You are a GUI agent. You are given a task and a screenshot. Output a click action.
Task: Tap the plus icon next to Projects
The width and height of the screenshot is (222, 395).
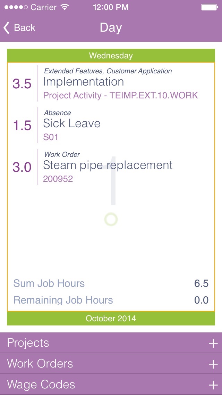click(x=213, y=343)
